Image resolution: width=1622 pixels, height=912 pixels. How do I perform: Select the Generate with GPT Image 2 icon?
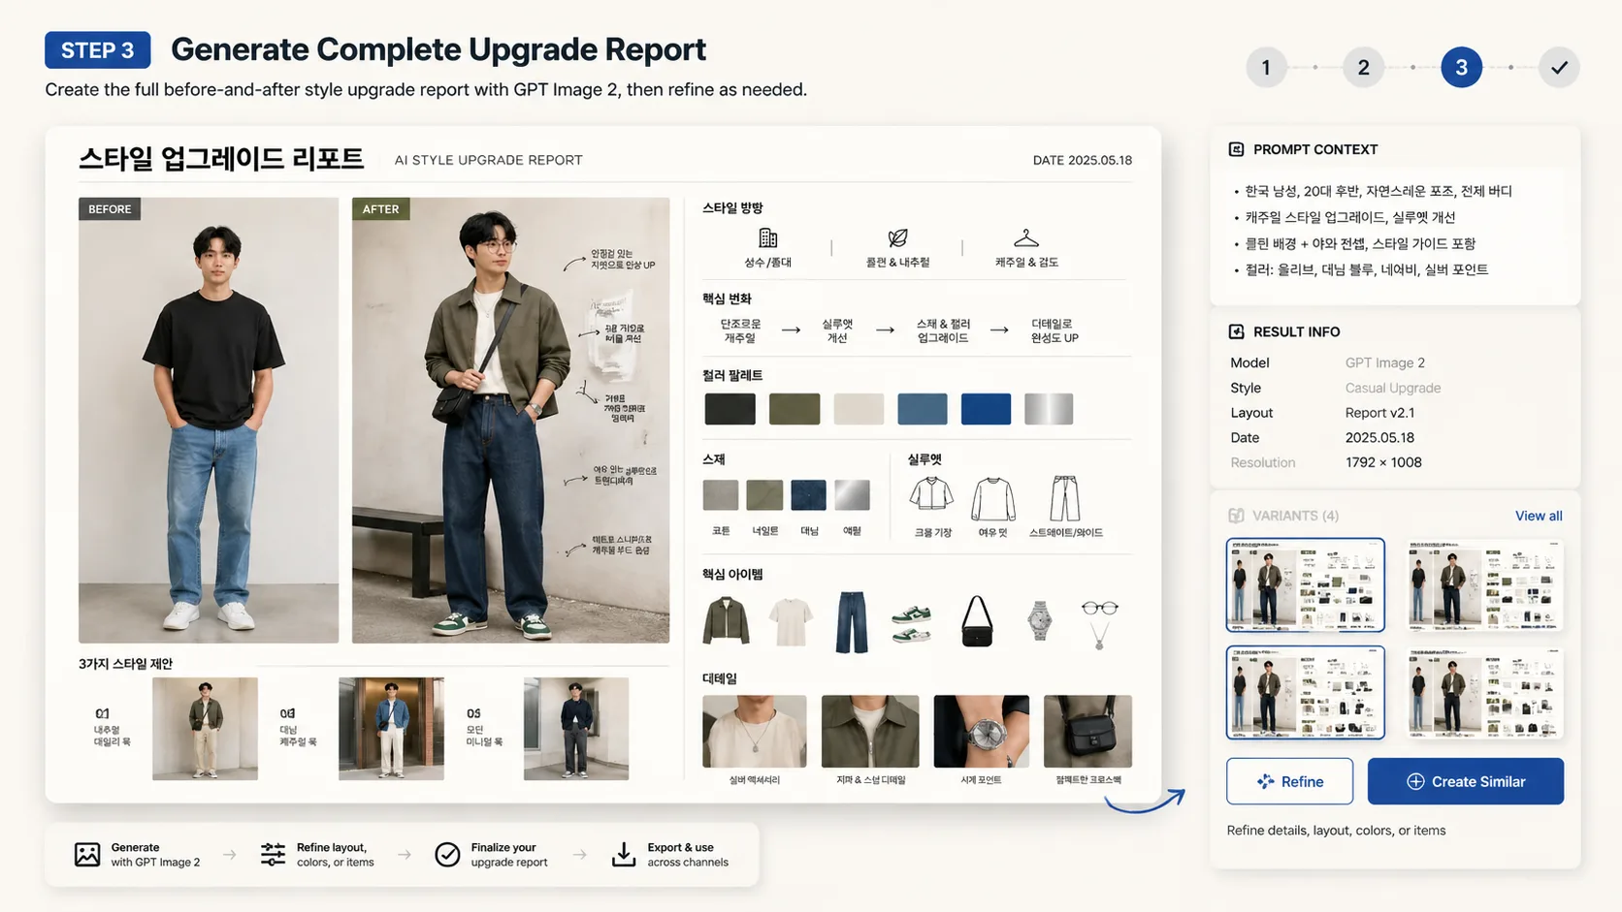(x=88, y=854)
